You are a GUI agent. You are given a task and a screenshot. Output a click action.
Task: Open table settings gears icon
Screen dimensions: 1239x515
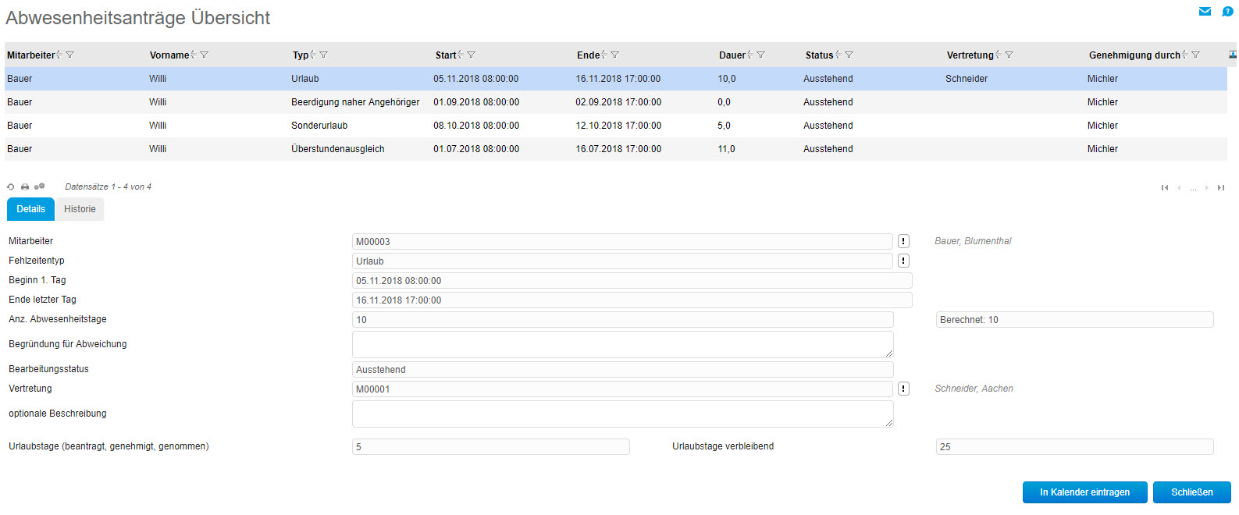[39, 187]
